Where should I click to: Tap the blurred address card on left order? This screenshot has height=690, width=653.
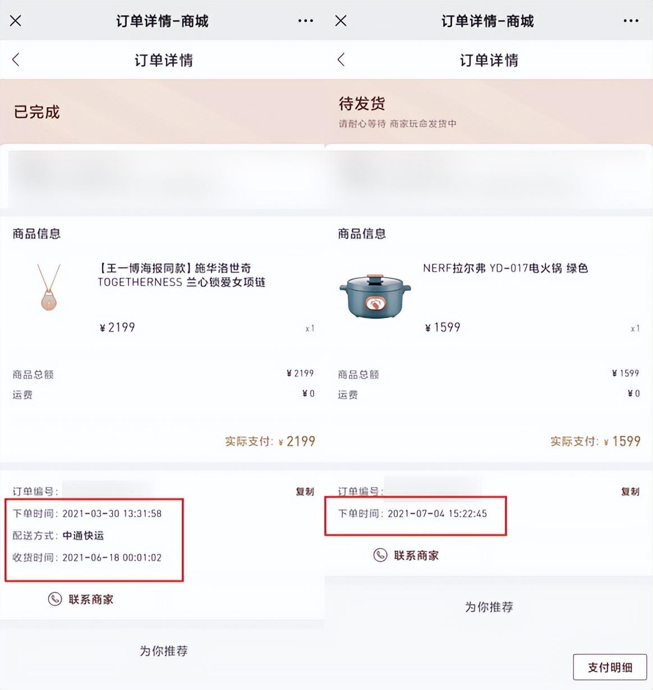pos(163,178)
